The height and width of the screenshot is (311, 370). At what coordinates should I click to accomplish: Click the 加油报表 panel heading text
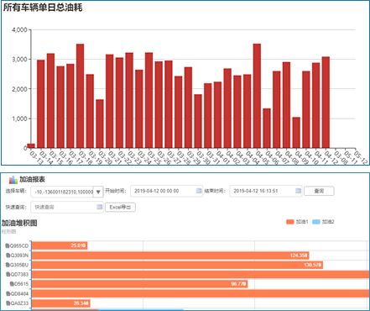[32, 179]
